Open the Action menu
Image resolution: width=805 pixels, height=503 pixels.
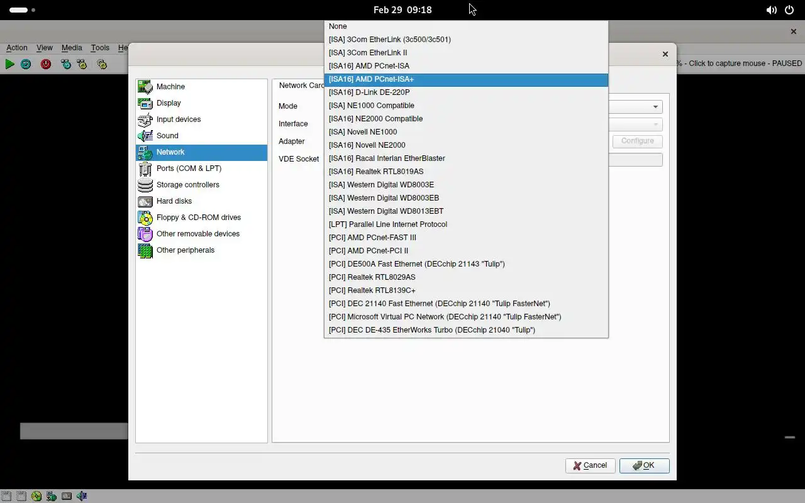(17, 48)
